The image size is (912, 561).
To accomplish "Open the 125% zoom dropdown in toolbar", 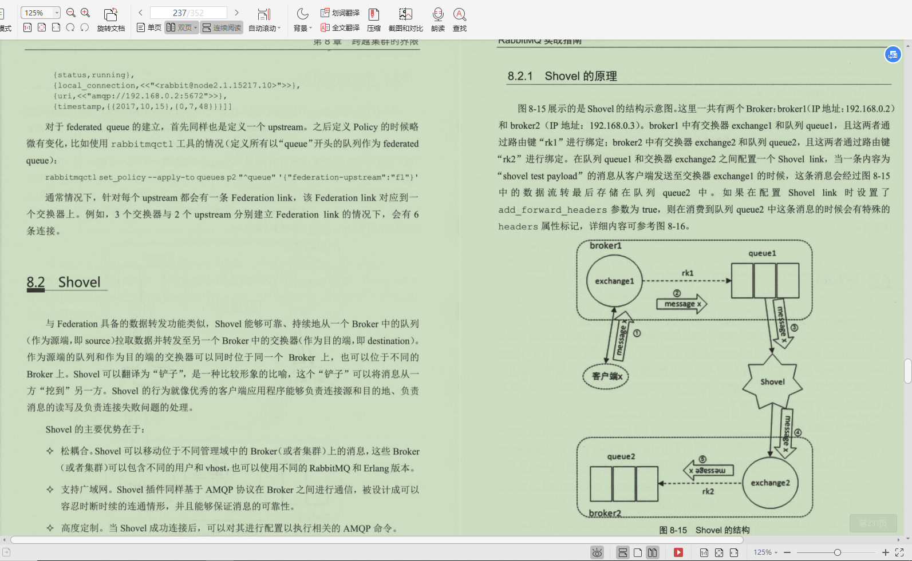I will click(x=57, y=13).
